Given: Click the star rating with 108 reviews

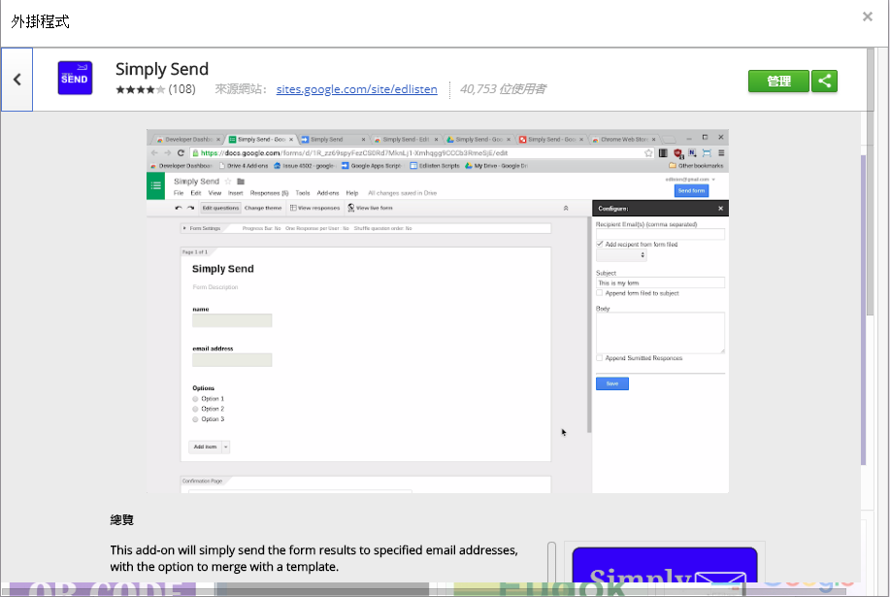Looking at the screenshot, I should click(x=155, y=89).
